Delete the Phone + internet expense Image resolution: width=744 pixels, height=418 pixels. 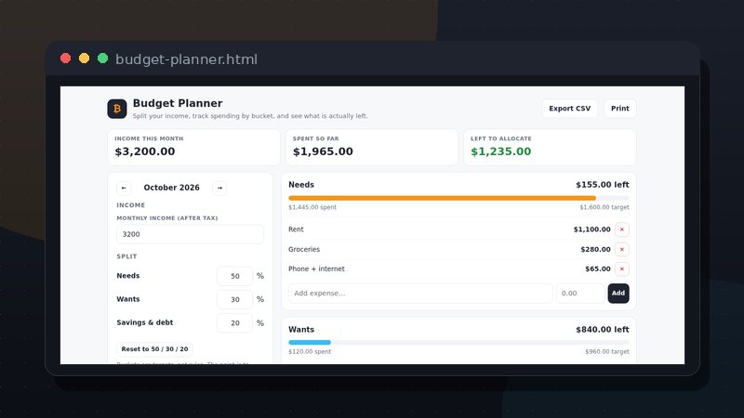[x=621, y=268]
